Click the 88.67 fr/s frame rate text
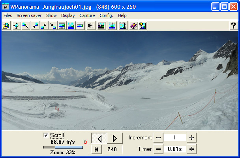Viewport: 240px width, 158px height. [63, 142]
